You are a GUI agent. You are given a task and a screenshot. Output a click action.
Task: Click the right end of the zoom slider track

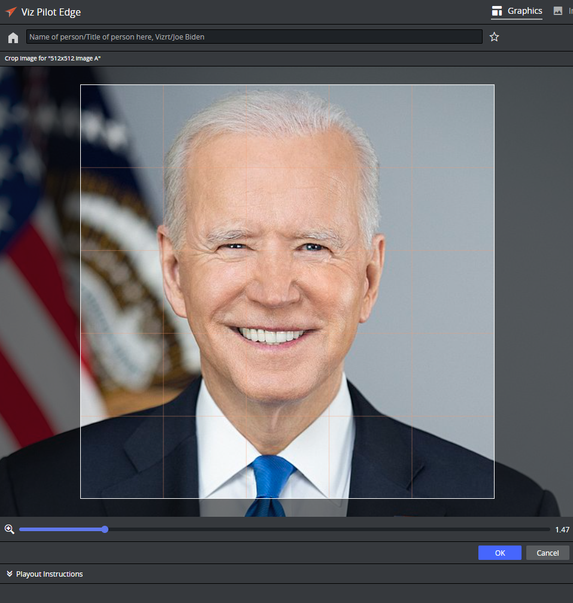click(x=547, y=529)
